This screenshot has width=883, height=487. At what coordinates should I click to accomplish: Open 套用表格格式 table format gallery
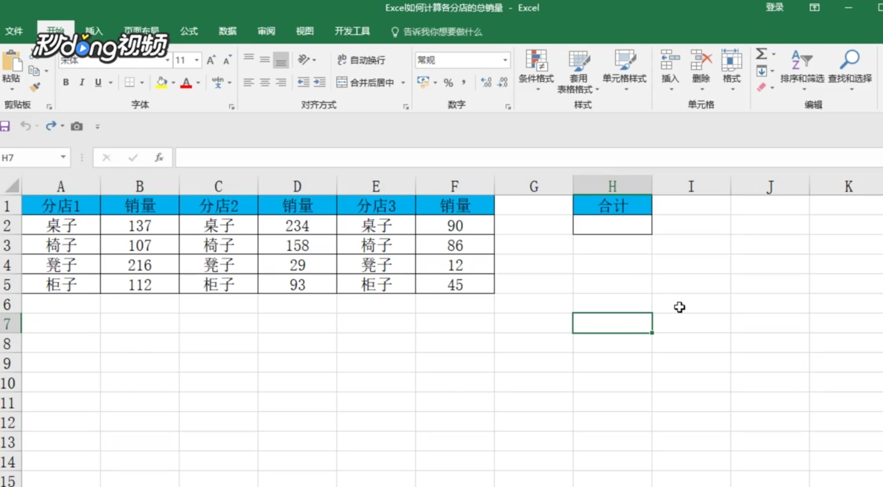click(x=578, y=72)
